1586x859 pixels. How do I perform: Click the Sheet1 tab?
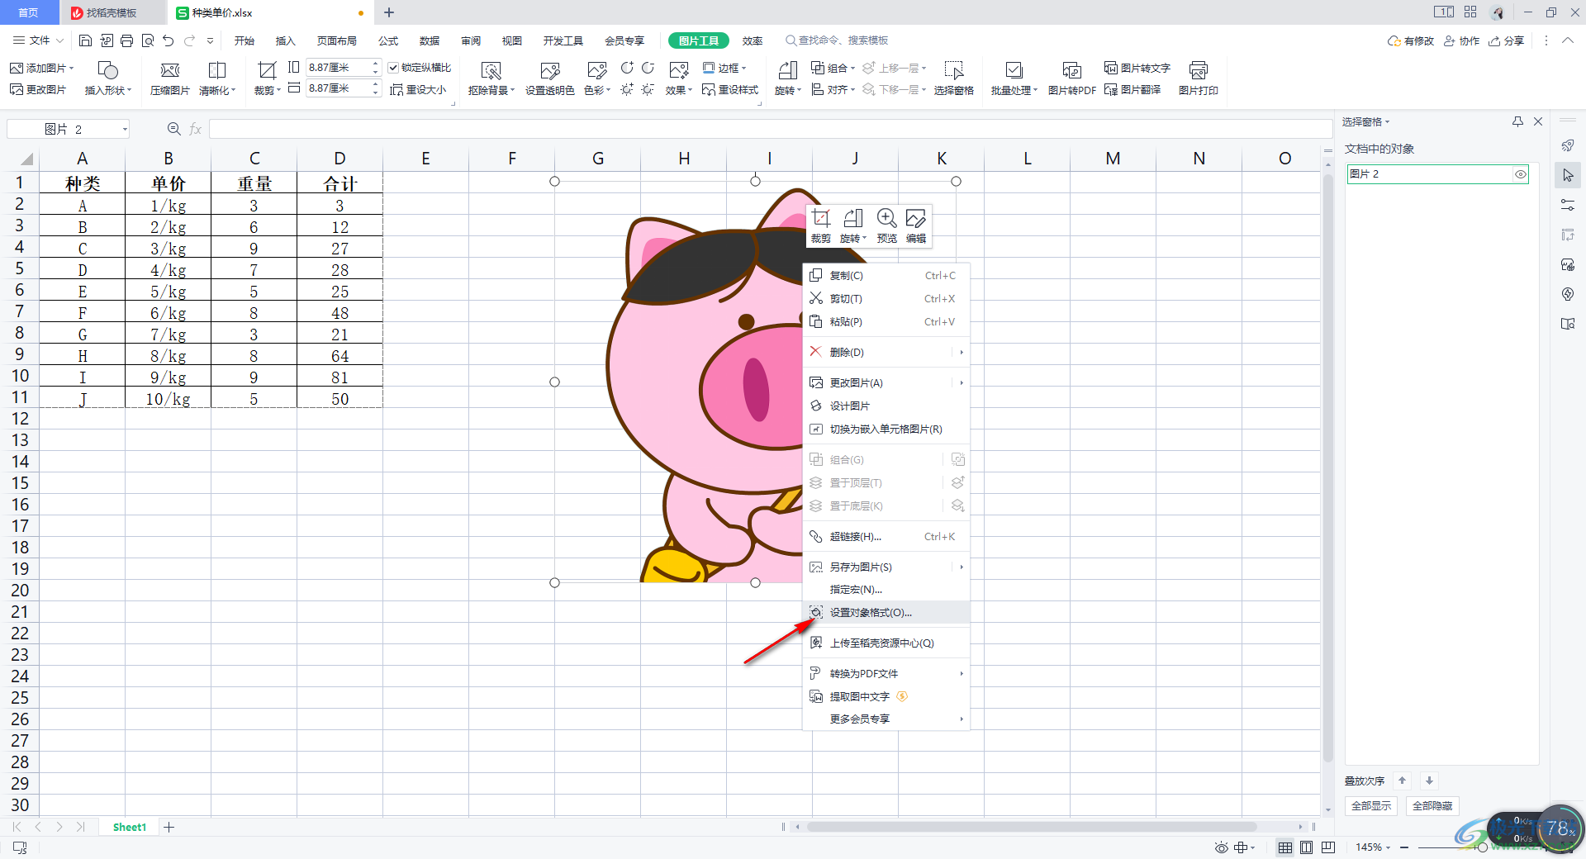click(129, 827)
